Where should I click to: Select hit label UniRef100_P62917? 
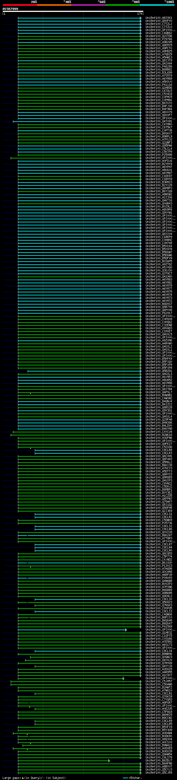pyautogui.click(x=159, y=313)
